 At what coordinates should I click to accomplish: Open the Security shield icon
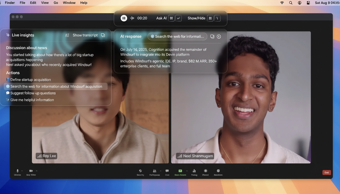point(140,171)
